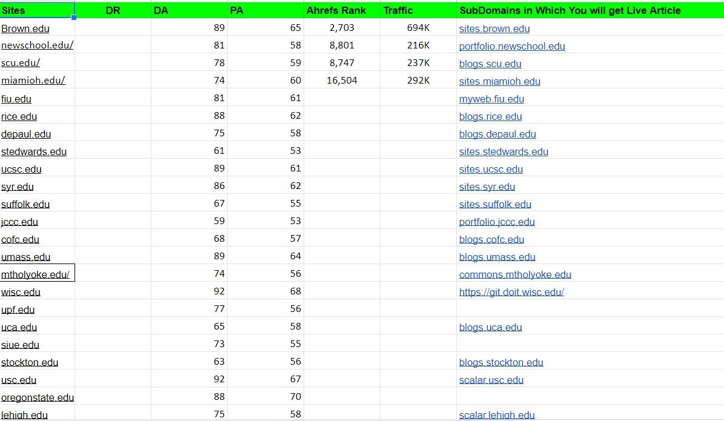Image resolution: width=724 pixels, height=421 pixels.
Task: Click the cofc.edu site cell
Action: pyautogui.click(x=37, y=238)
